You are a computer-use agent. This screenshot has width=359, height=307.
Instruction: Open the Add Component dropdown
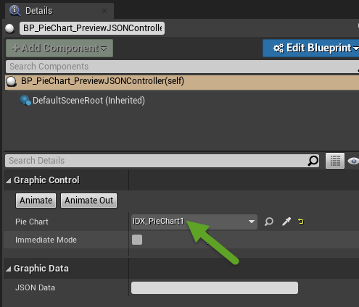coord(59,49)
